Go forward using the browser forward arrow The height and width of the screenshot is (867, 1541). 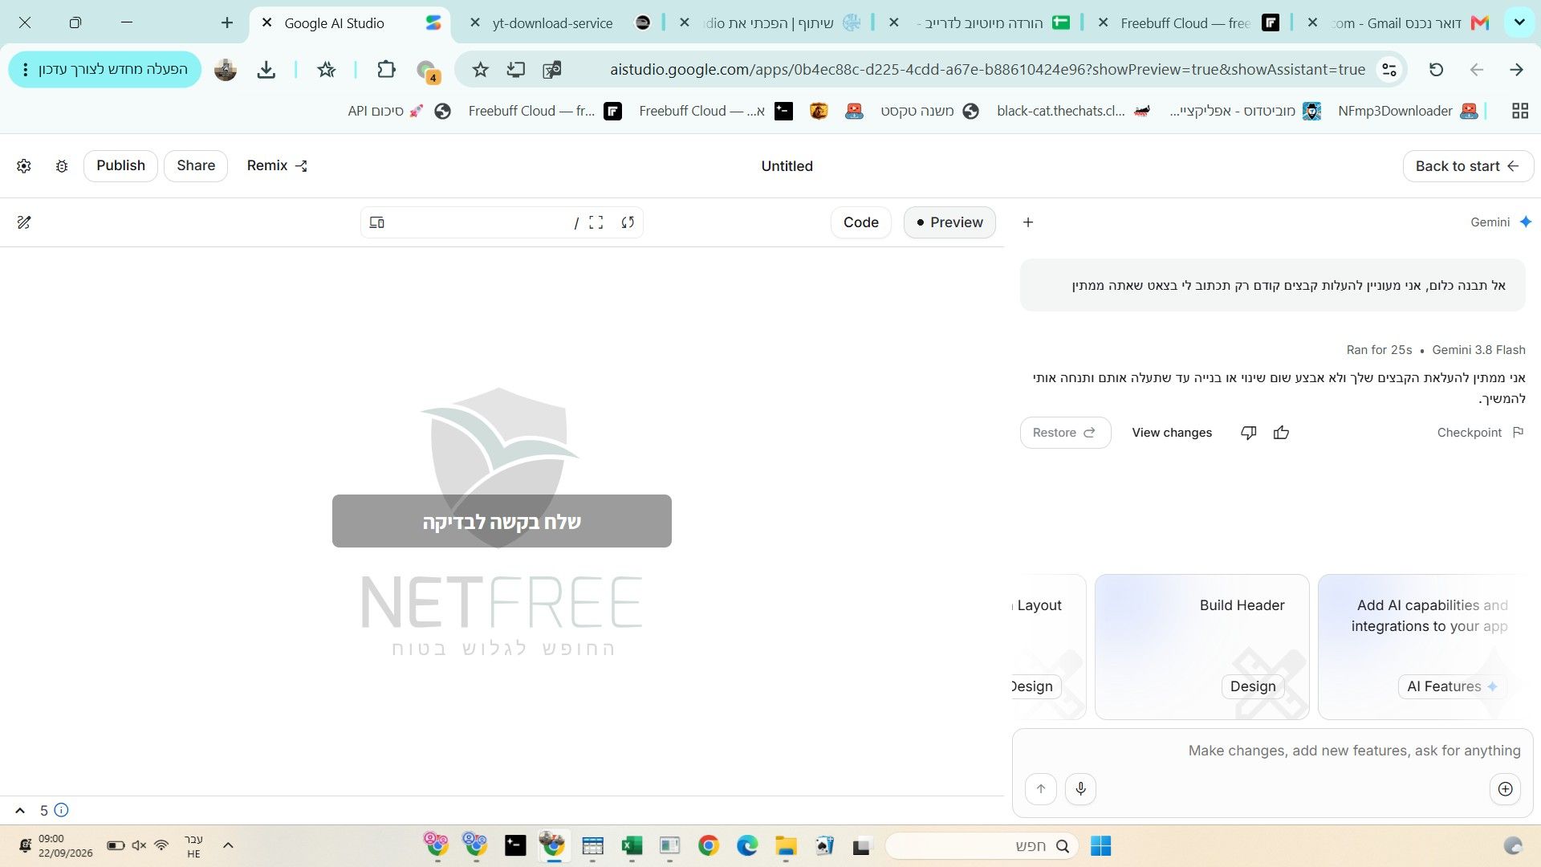coord(1516,70)
